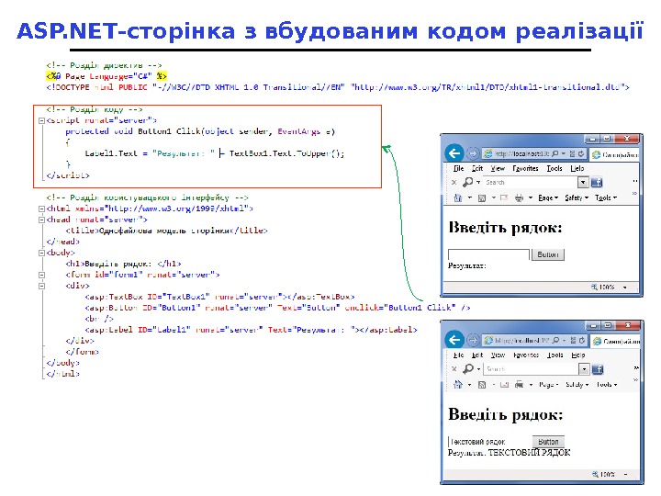Open Safety dropdown in browser with empty text box

pyautogui.click(x=577, y=197)
